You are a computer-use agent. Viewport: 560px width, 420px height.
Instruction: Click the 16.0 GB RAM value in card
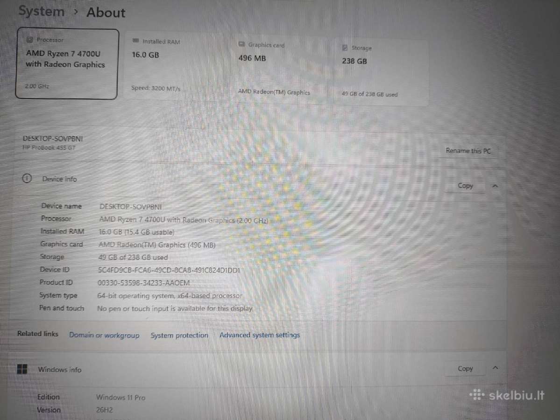145,55
